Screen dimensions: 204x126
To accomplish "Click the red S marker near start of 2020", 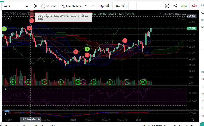I will [x=76, y=52].
